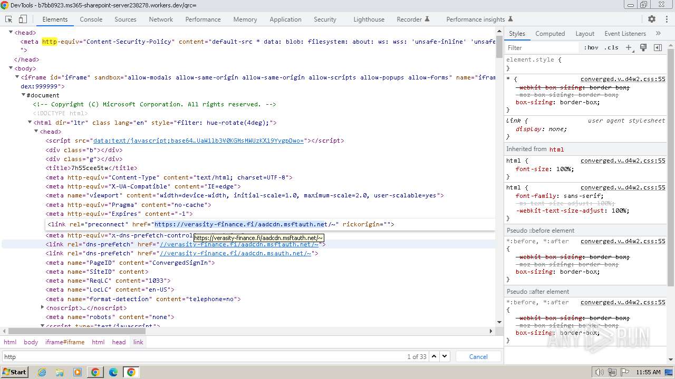Open the Application tab
The width and height of the screenshot is (675, 379).
(x=285, y=19)
